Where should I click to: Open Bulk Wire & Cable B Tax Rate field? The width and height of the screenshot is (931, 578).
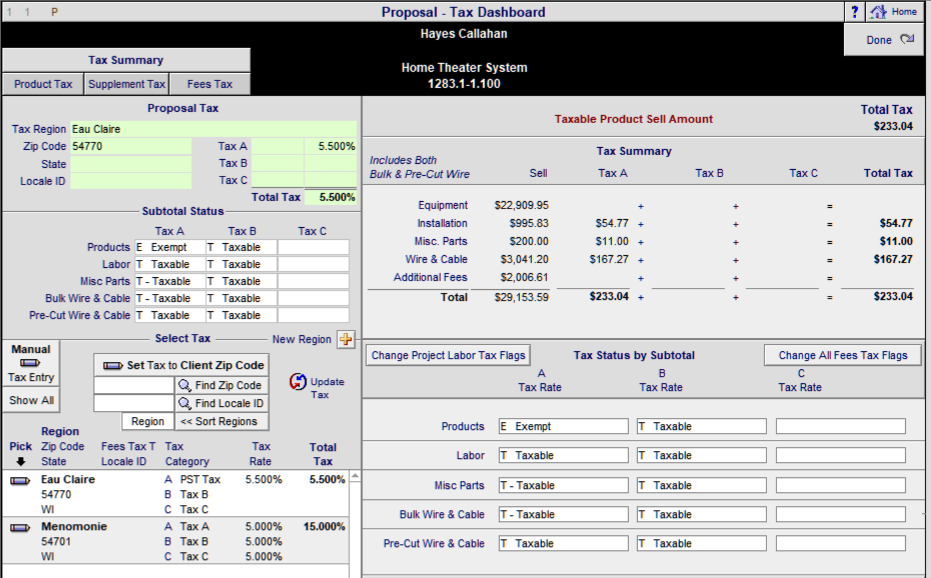[x=702, y=514]
